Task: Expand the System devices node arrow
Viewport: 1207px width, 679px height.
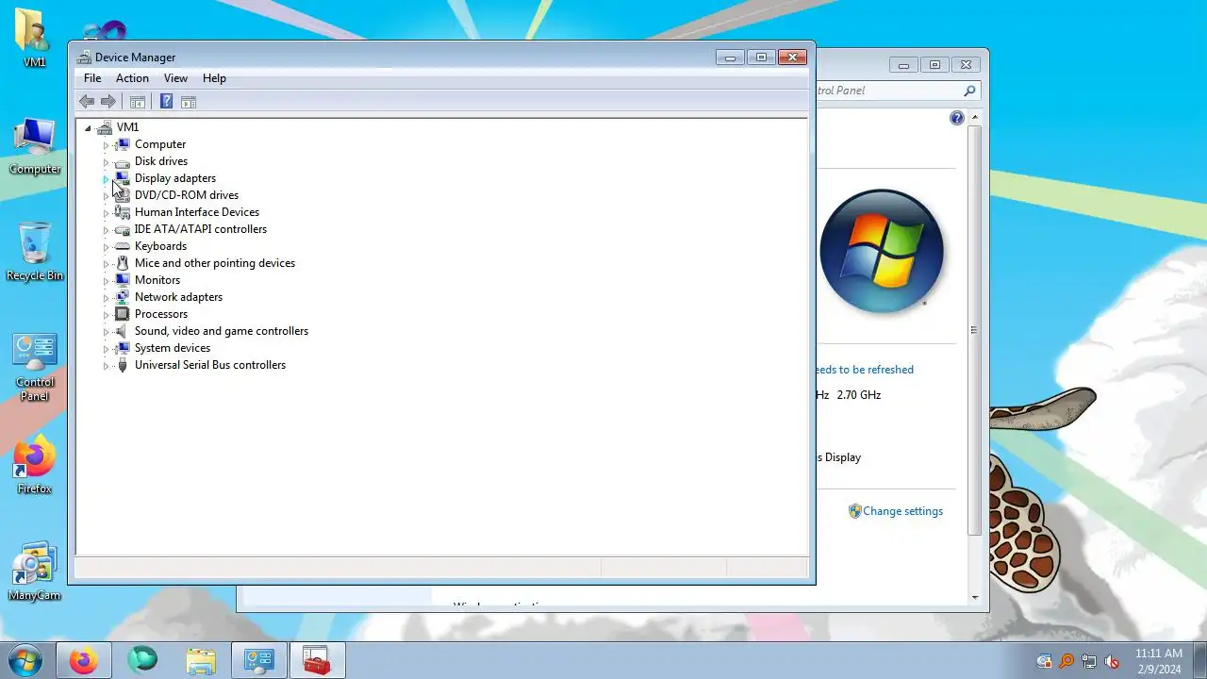Action: coord(106,349)
